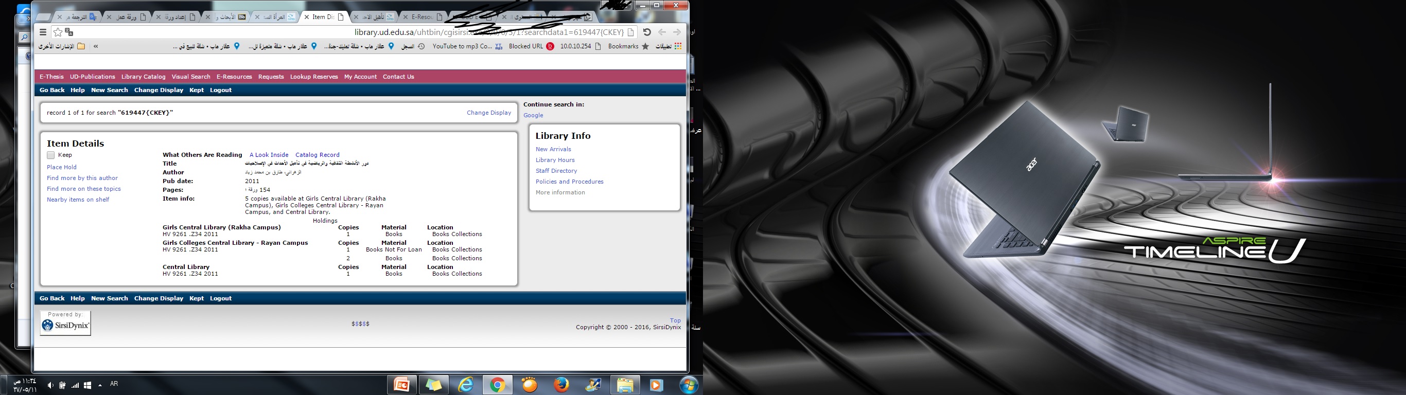Click Logout in the top blue bar
The width and height of the screenshot is (1406, 395).
[x=221, y=90]
